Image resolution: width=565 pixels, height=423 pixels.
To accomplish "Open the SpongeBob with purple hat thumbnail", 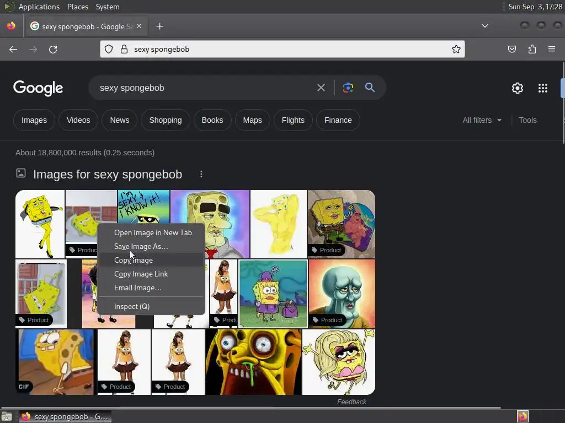I will click(273, 294).
